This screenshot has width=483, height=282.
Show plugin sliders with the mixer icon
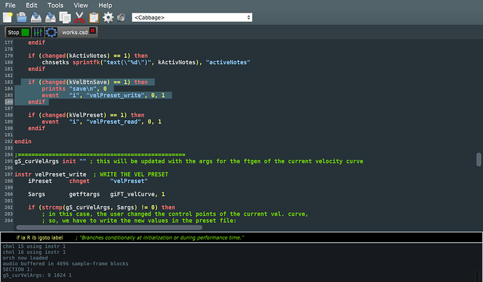pyautogui.click(x=38, y=32)
